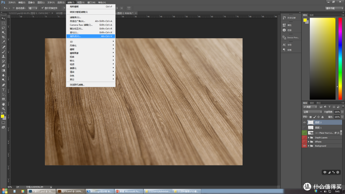Select the Pen tool
Screen dimensions: 345x194
(3, 85)
